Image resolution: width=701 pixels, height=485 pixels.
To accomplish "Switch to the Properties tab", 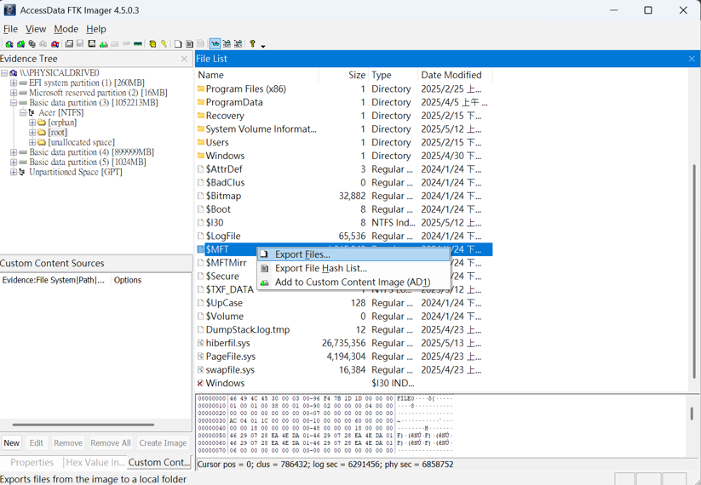I will coord(32,463).
